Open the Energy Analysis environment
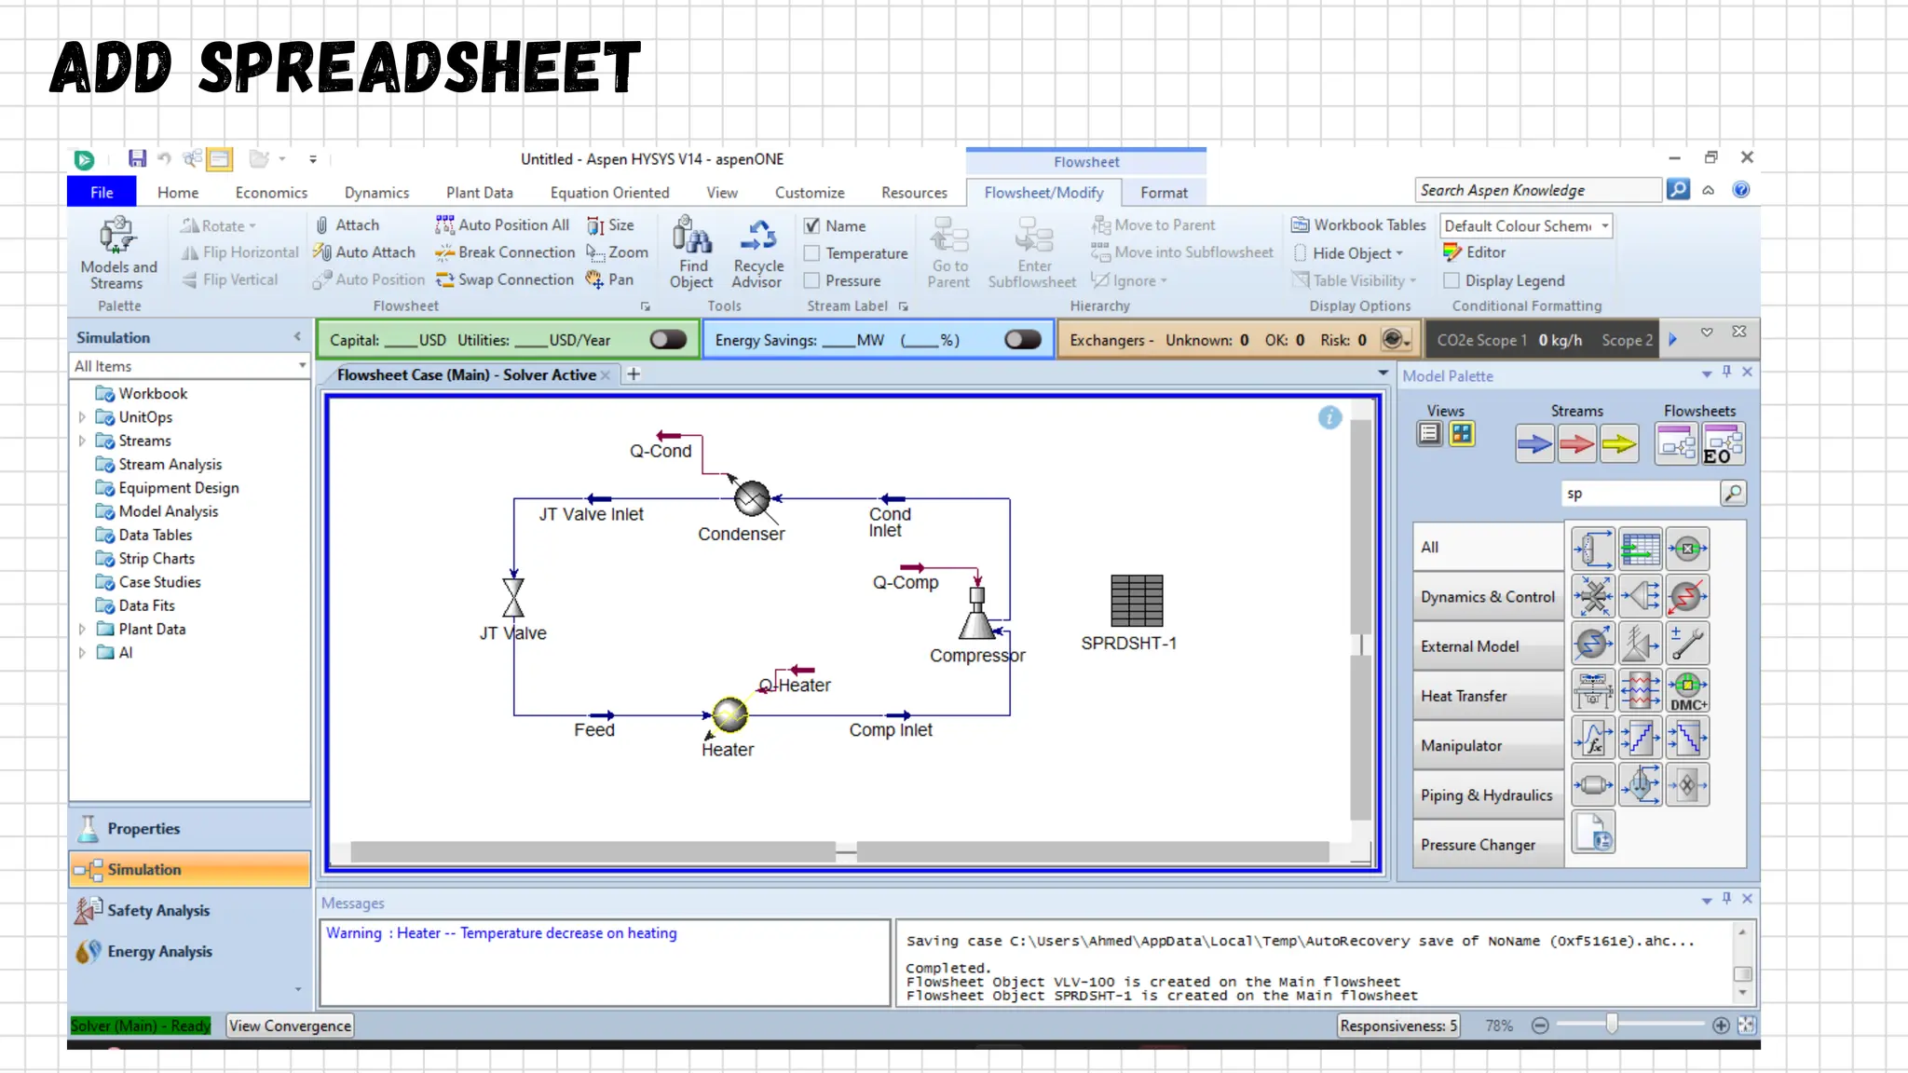1908x1073 pixels. point(190,951)
